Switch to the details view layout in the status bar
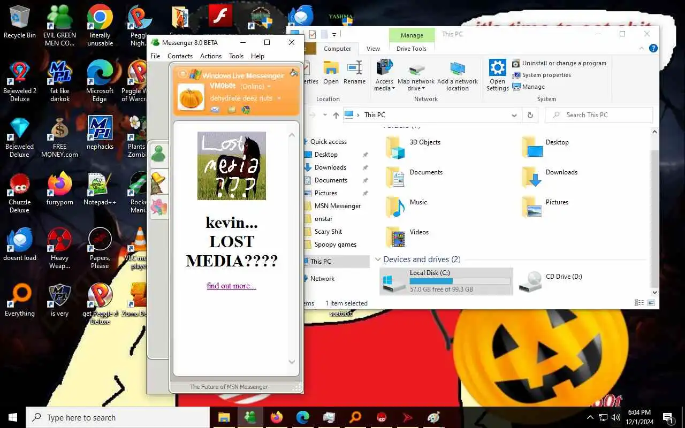 (640, 303)
